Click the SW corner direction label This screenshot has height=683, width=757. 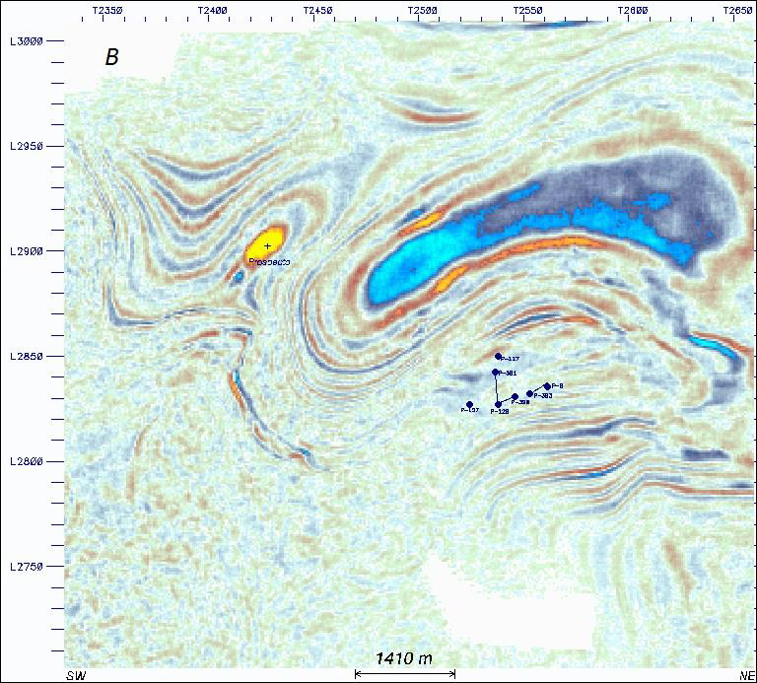point(76,675)
